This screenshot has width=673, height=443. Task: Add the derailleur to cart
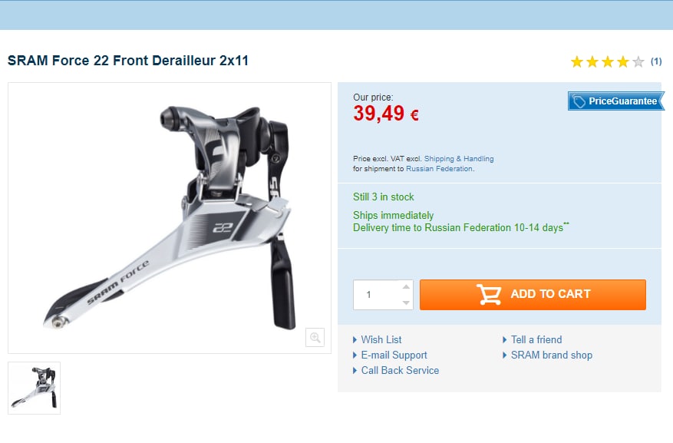tap(533, 295)
